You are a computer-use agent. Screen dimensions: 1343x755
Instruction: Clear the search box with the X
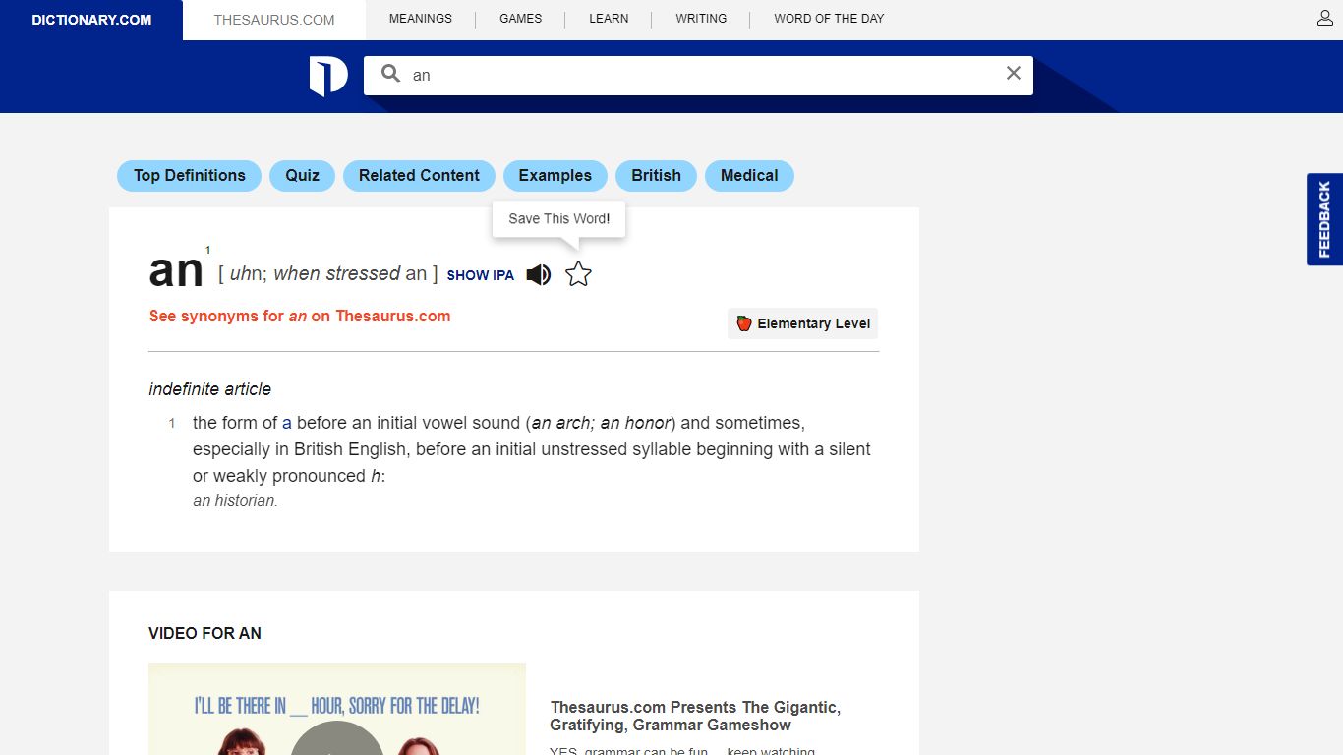click(x=1014, y=74)
